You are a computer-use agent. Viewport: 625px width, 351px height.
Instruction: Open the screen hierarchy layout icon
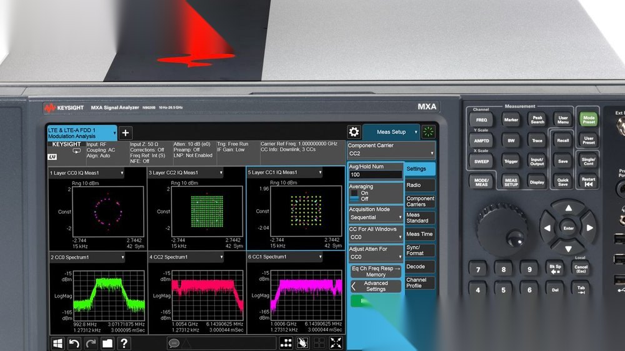[286, 343]
